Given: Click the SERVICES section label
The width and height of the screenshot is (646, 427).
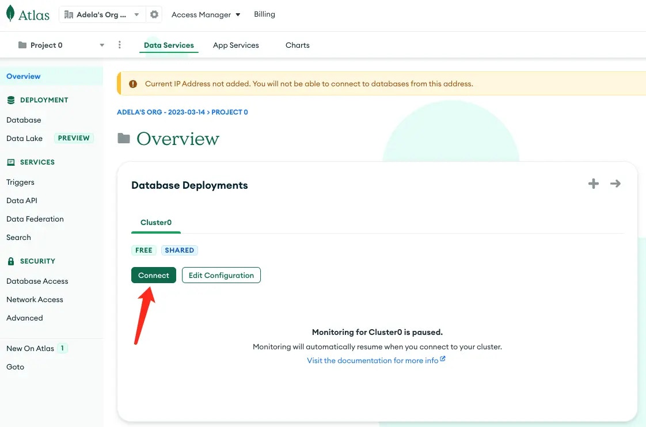Looking at the screenshot, I should click(x=37, y=162).
